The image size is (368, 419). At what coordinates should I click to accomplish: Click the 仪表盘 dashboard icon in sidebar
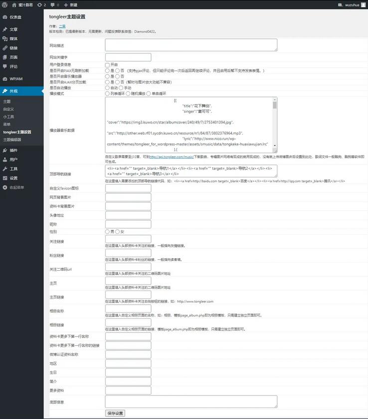click(5, 17)
